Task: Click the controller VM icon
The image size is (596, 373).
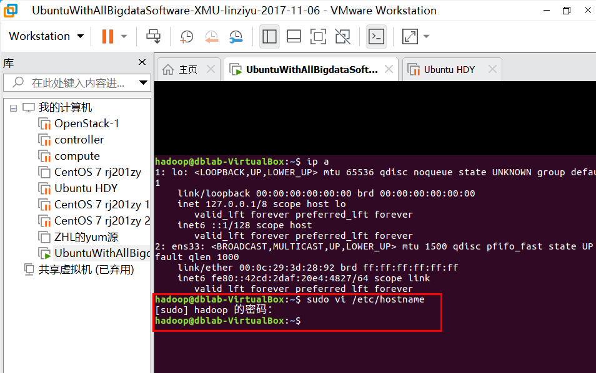Action: [x=44, y=140]
